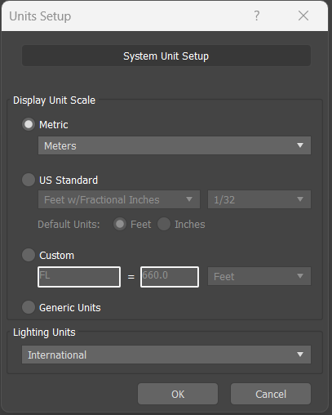Viewport: 332px width, 415px height.
Task: Close the Units Setup window
Action: point(303,16)
